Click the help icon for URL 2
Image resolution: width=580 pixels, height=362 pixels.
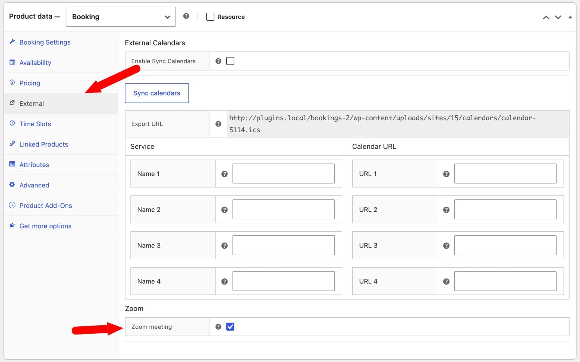tap(446, 210)
